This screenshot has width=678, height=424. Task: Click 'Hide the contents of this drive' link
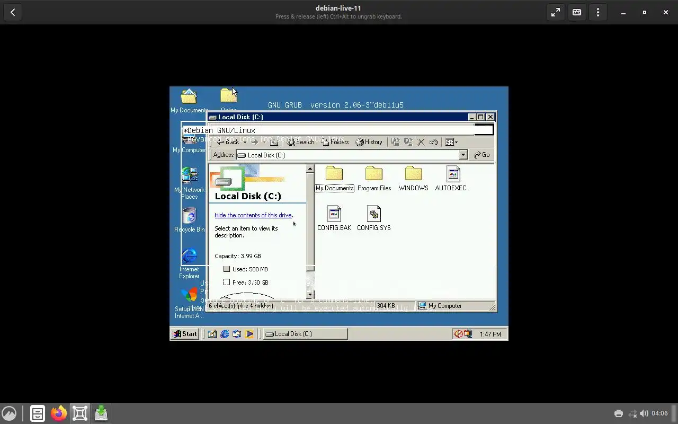pyautogui.click(x=253, y=215)
